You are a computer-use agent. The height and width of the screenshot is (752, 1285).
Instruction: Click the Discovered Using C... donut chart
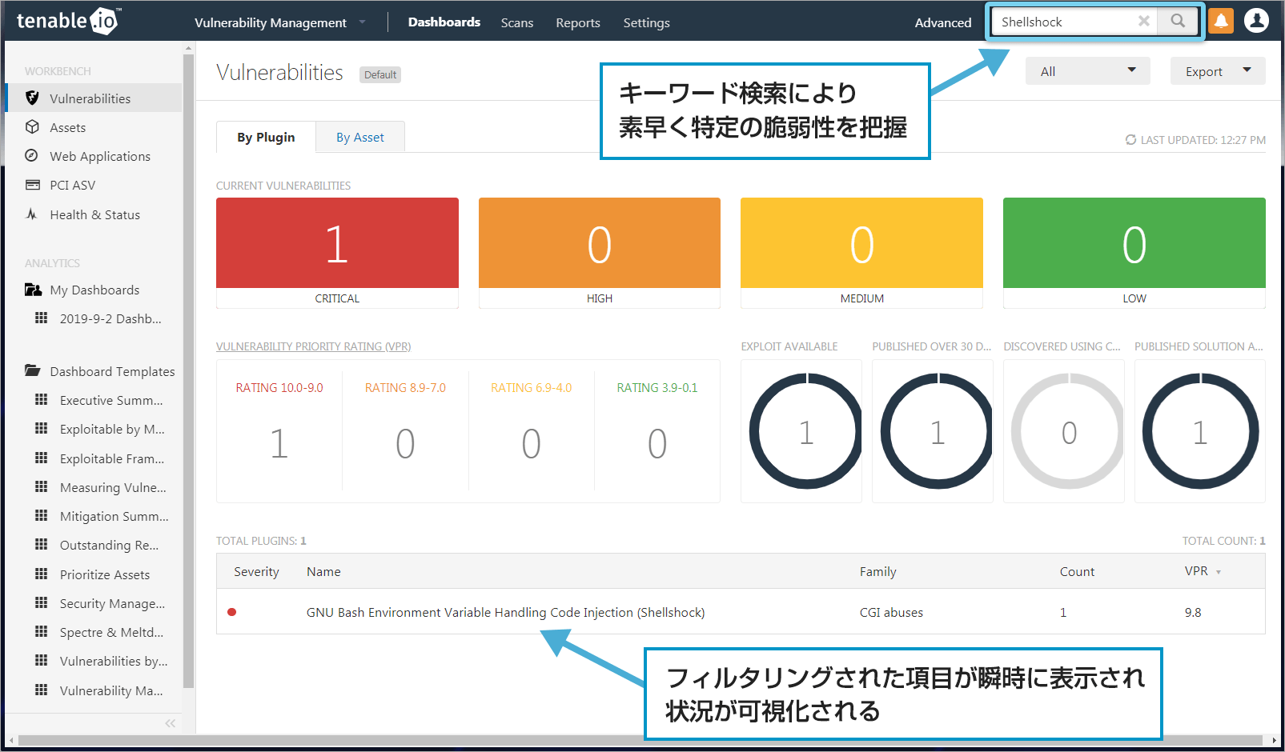click(1069, 431)
